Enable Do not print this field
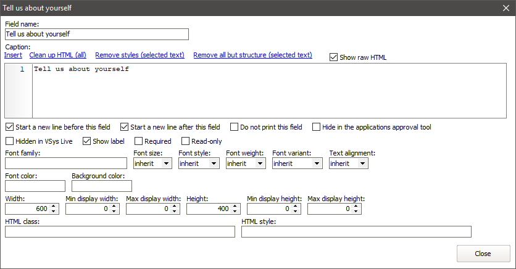Screen dimensions: 516x269 tap(235, 127)
